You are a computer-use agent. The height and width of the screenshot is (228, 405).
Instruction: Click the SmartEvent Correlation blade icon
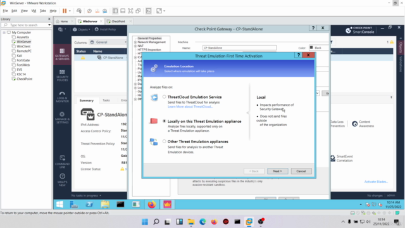[x=333, y=158]
